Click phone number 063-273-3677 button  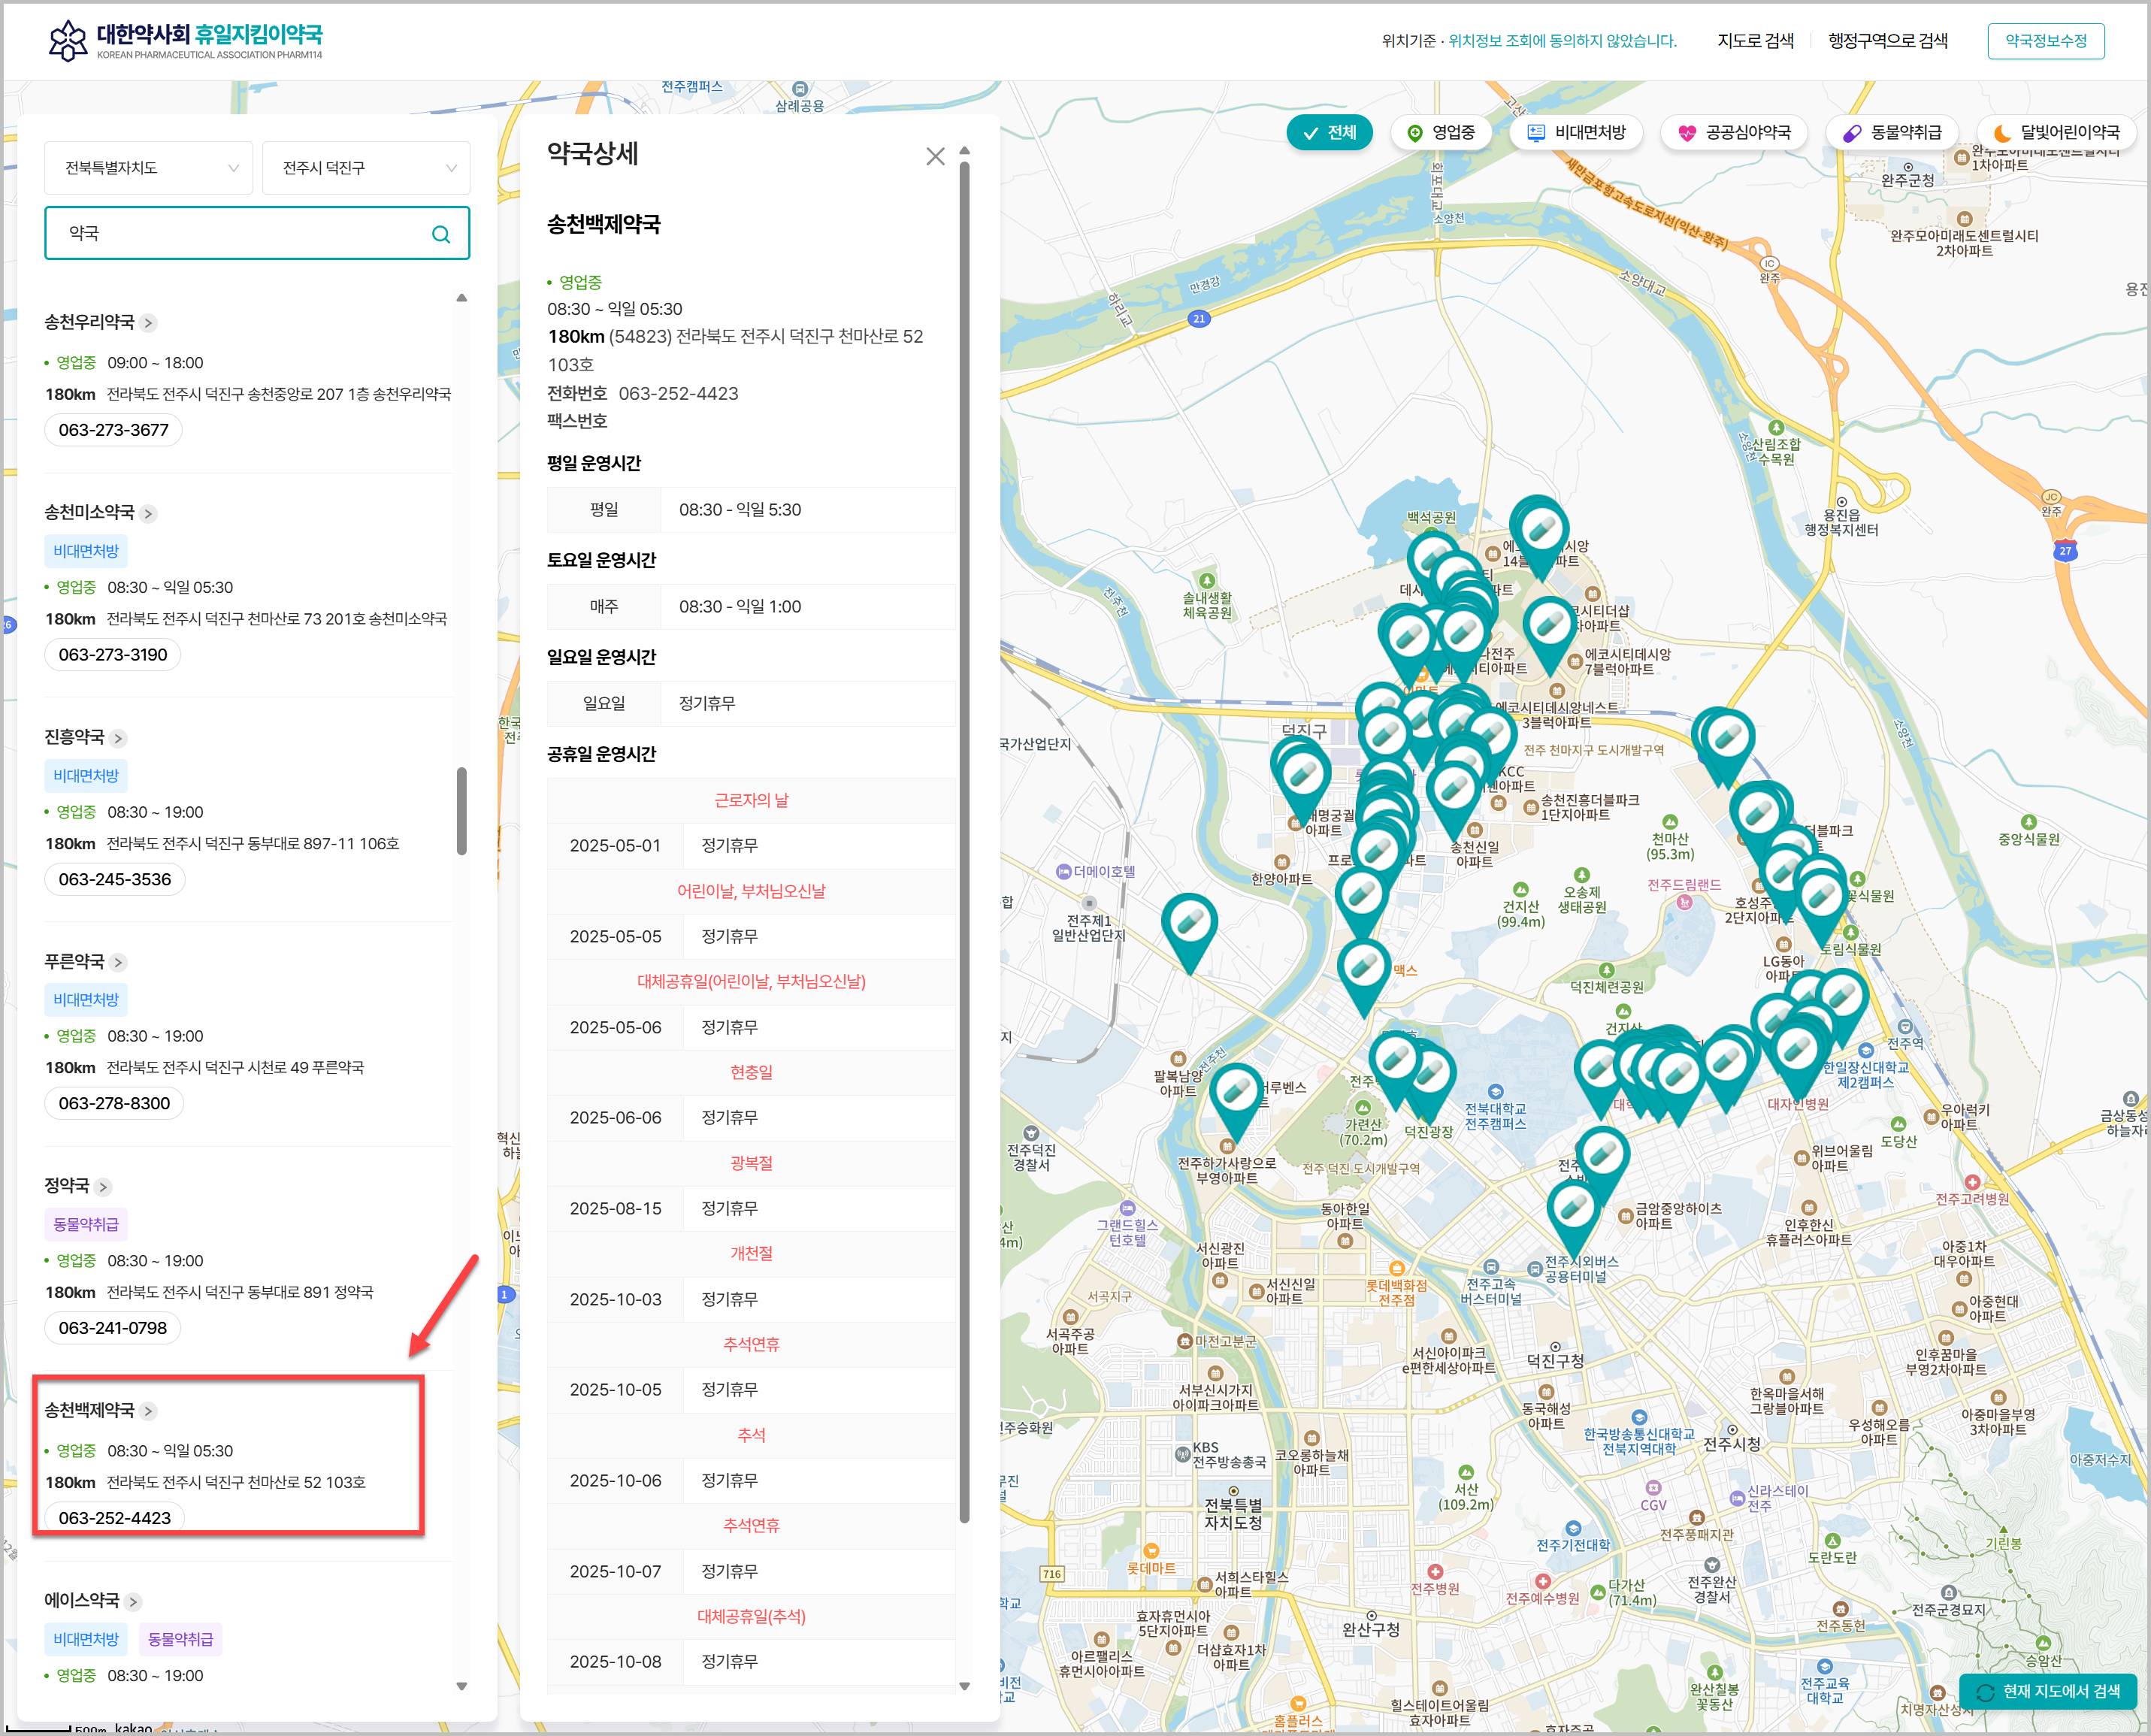113,430
